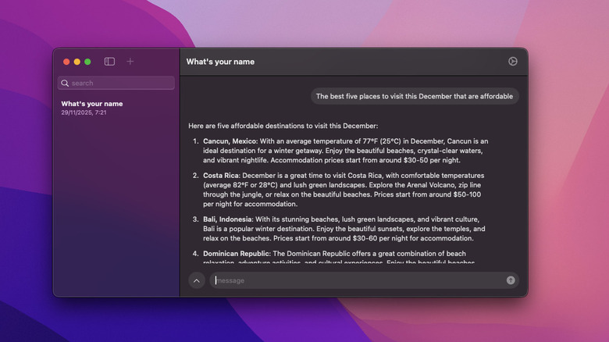
Task: Select the user message bubble about December
Action: click(x=415, y=96)
